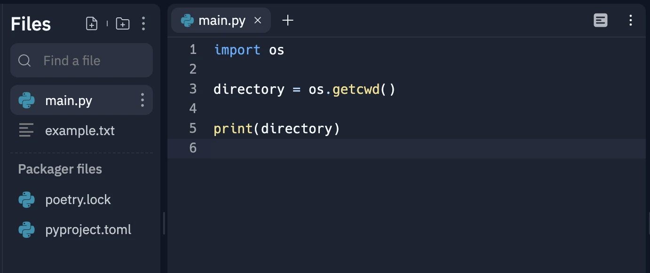Click the search magnifier in Find a file
Viewport: 650px width, 273px height.
point(24,60)
